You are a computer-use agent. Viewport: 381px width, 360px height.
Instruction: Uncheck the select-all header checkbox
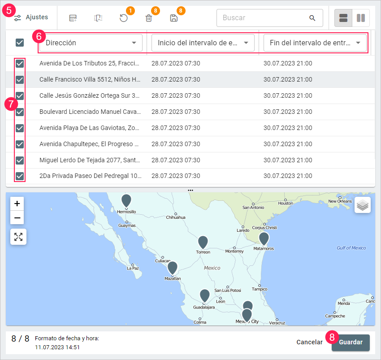point(20,43)
